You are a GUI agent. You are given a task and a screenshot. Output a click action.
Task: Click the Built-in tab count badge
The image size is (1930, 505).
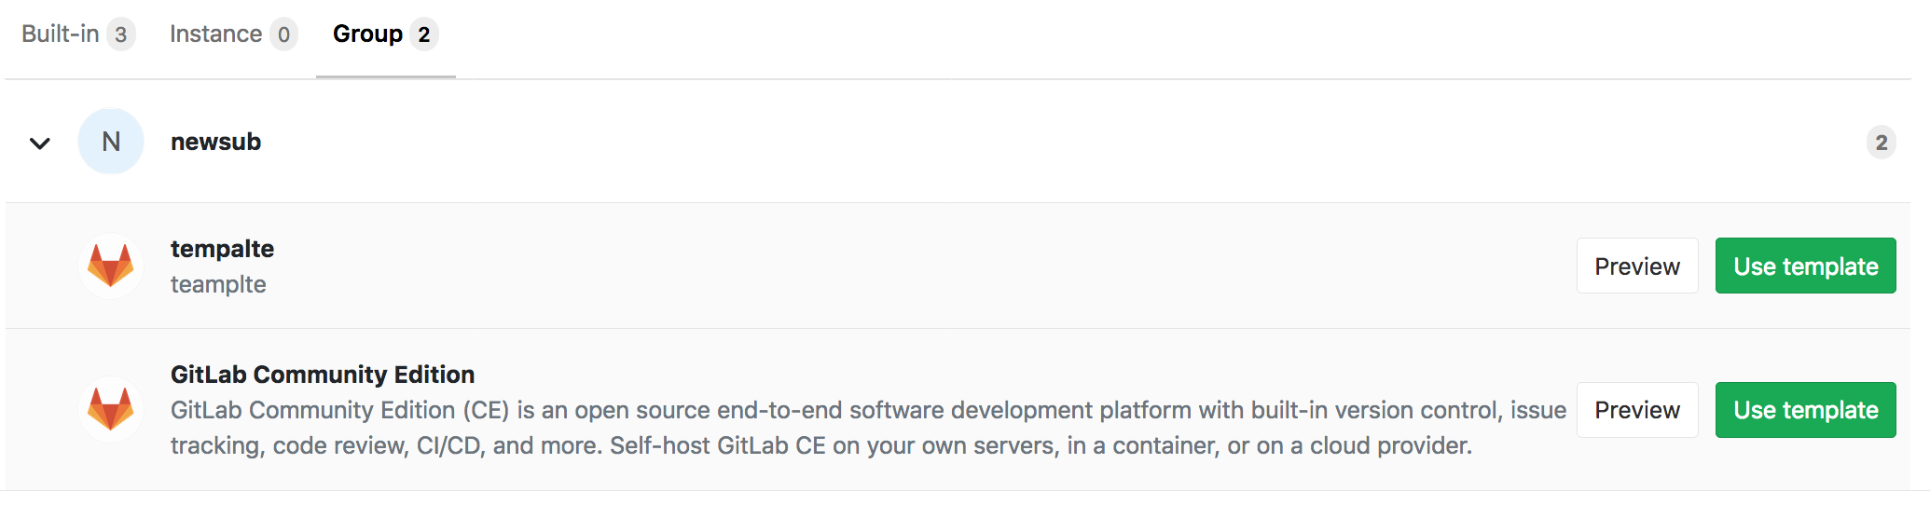(x=120, y=34)
